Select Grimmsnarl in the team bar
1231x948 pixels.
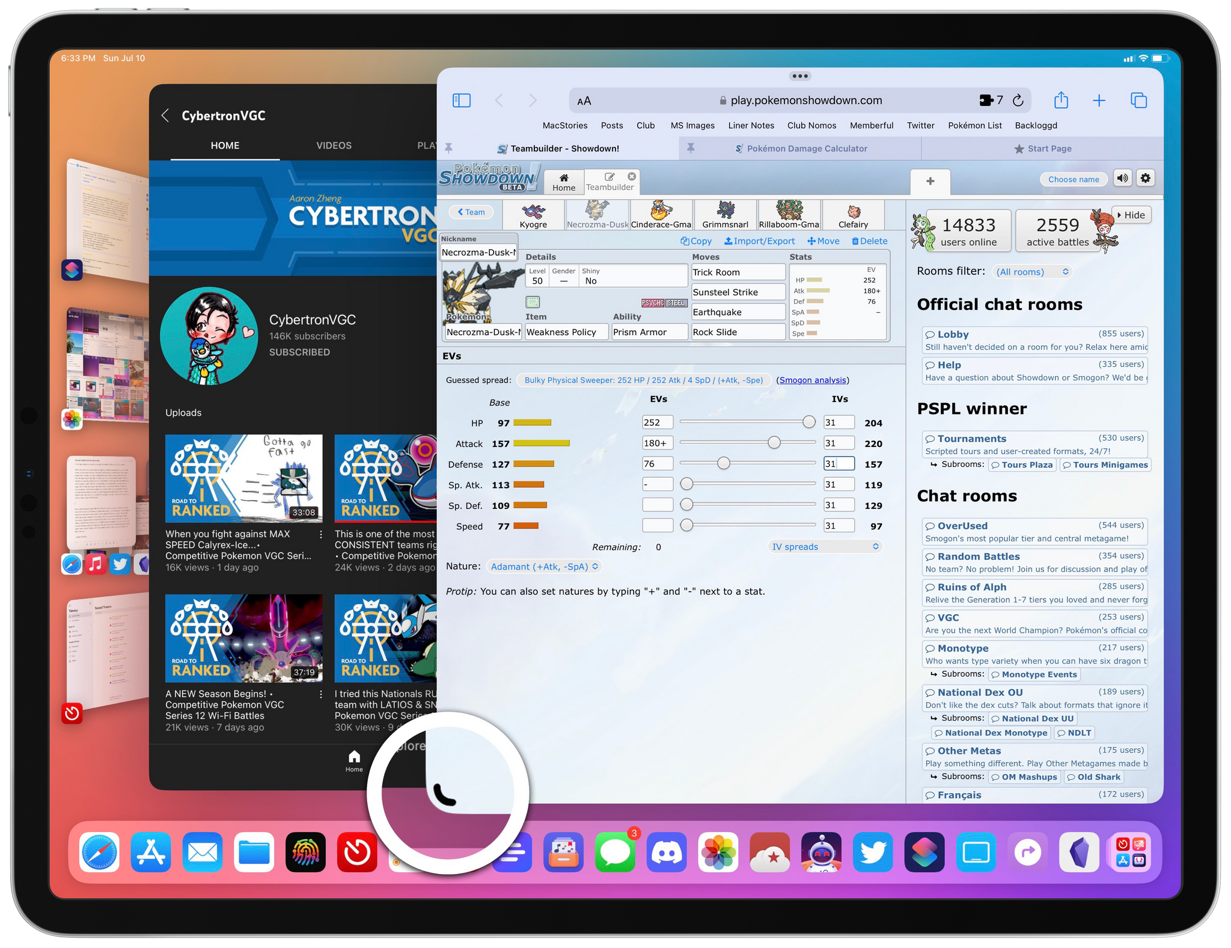click(725, 215)
